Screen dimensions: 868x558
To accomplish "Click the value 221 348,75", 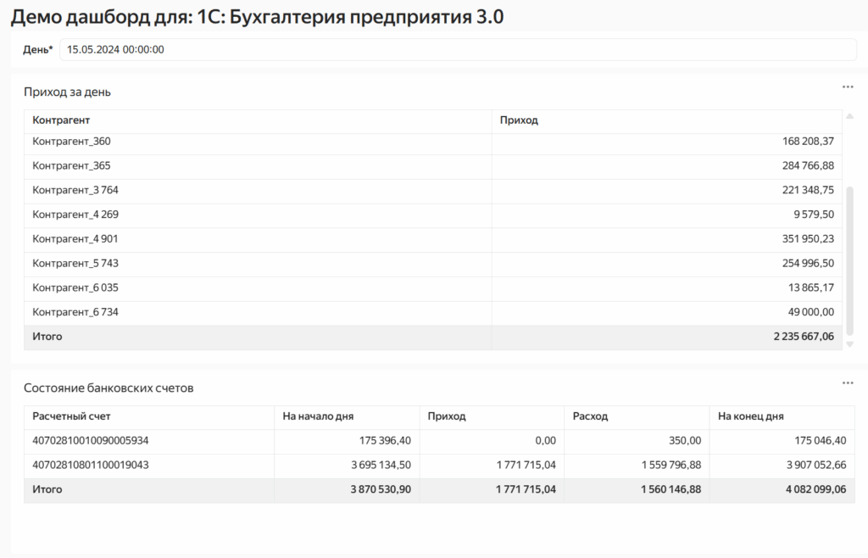I will point(808,191).
